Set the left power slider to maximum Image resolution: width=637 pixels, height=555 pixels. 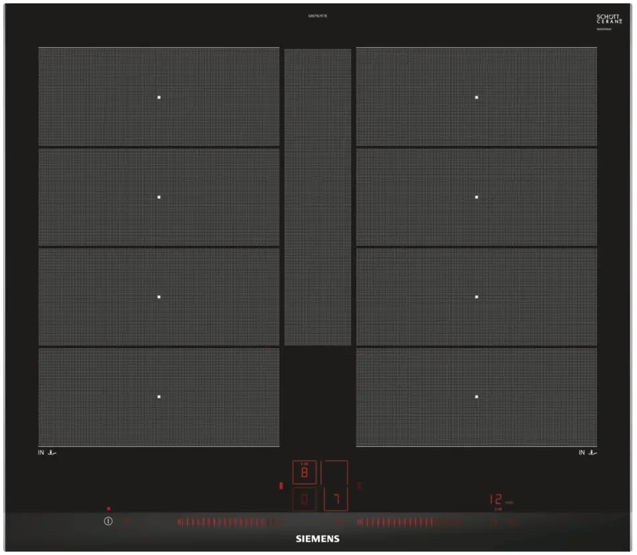coord(274,521)
